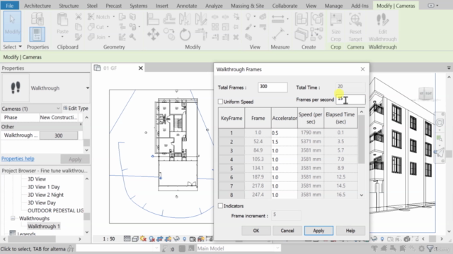Click the Walkthrough Frames 300 property button
The width and height of the screenshot is (453, 254).
(59, 135)
